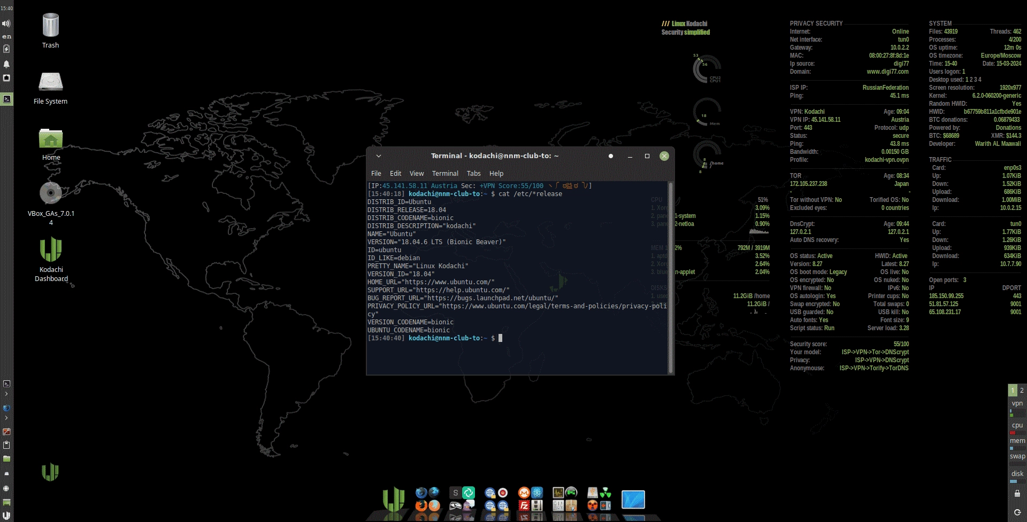
Task: Click the large Kodachi logo in the dock
Action: tap(393, 500)
